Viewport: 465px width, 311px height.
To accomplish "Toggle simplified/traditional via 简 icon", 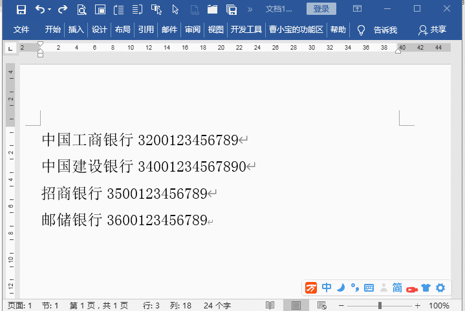I will (x=397, y=287).
